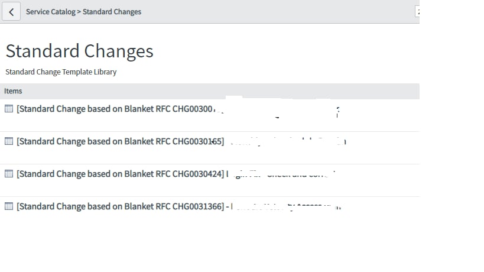The width and height of the screenshot is (484, 272).
Task: Select the Standard Changes breadcrumb
Action: 112,12
